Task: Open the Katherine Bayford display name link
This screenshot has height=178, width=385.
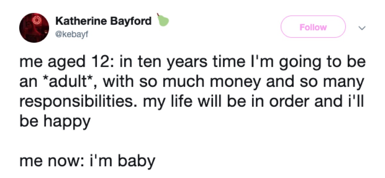Action: click(103, 21)
